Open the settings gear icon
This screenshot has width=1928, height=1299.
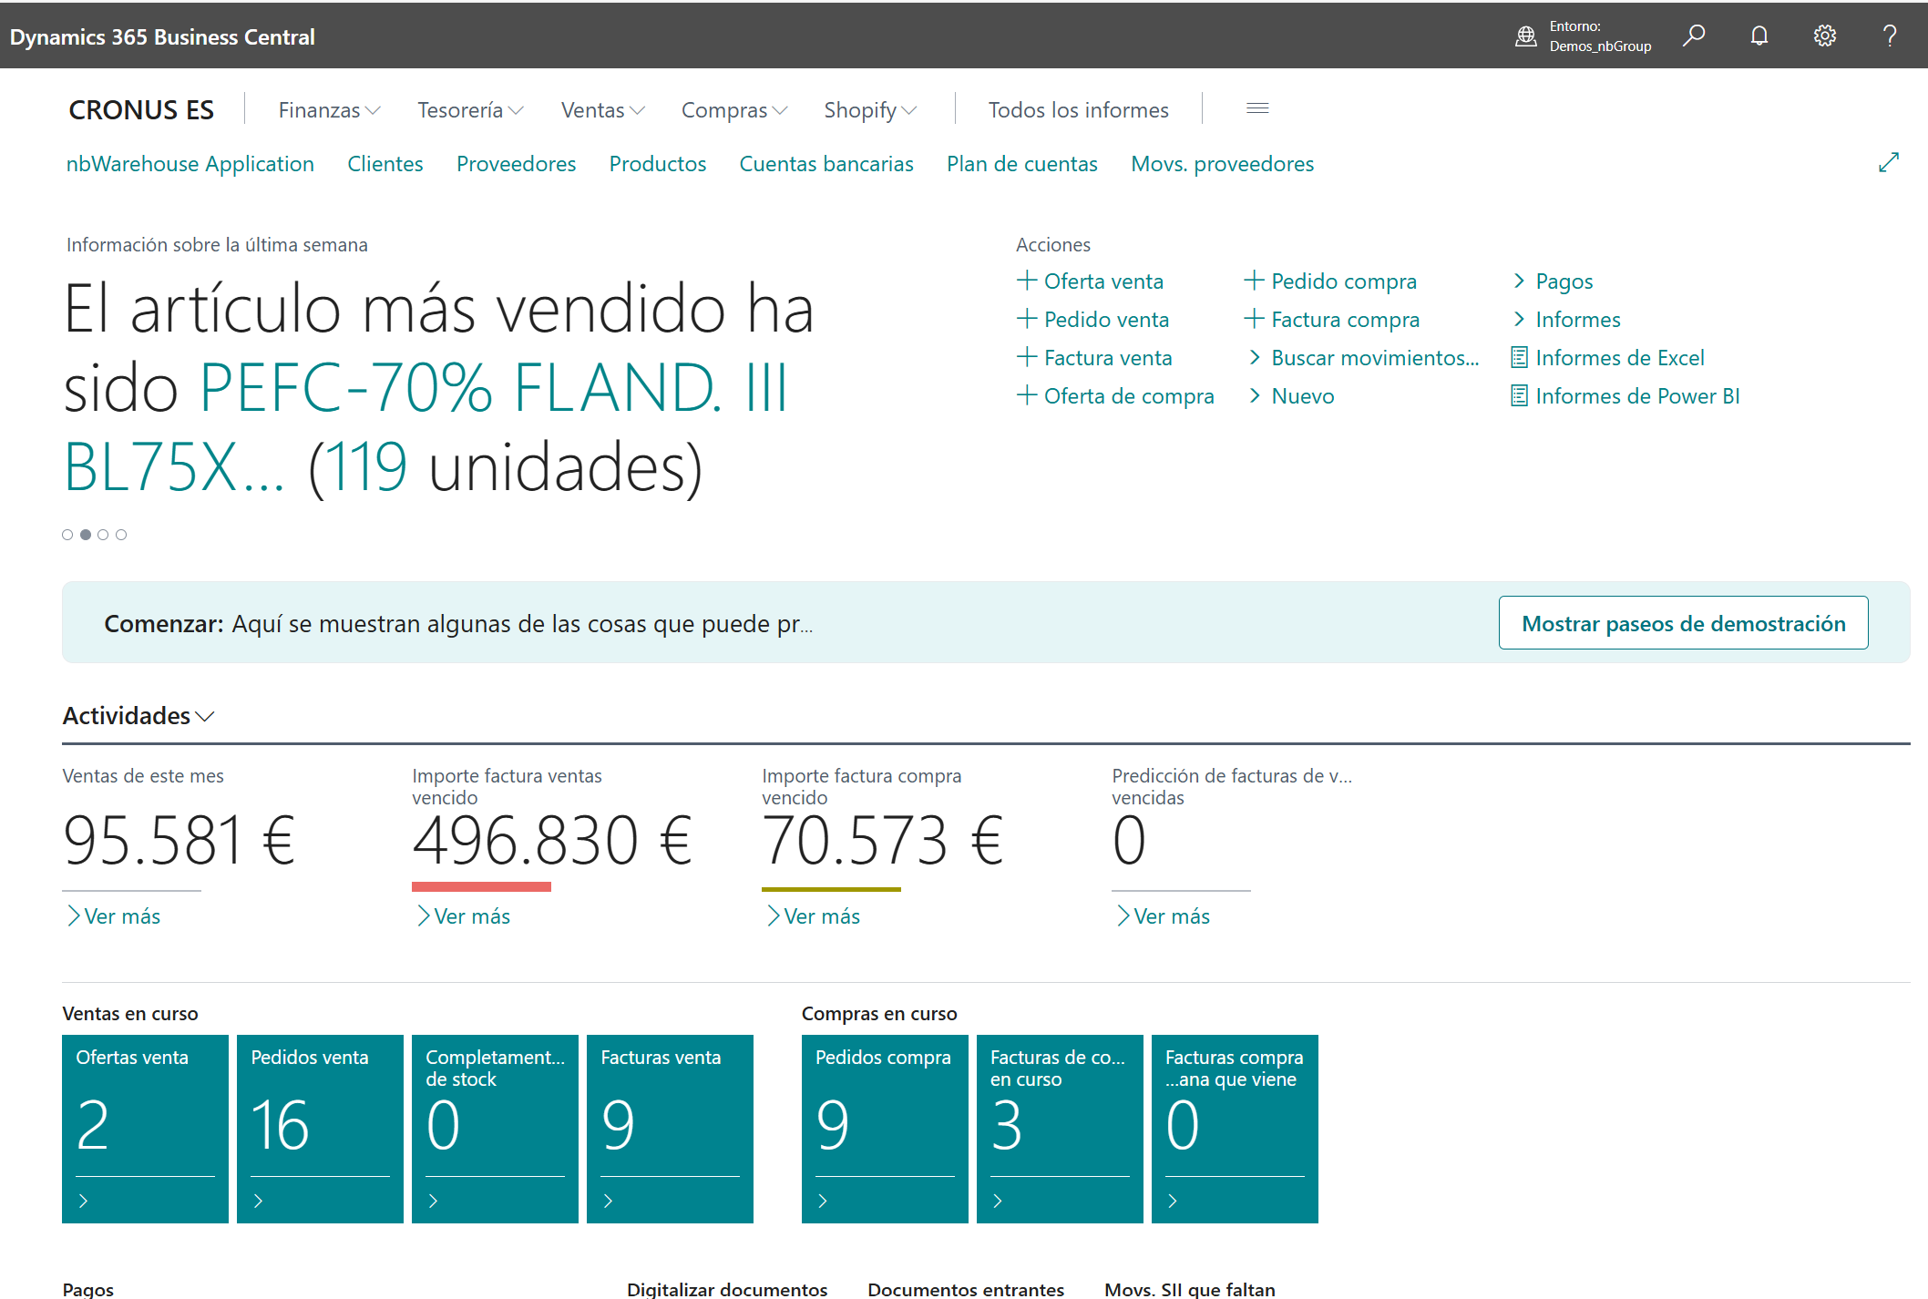point(1824,36)
